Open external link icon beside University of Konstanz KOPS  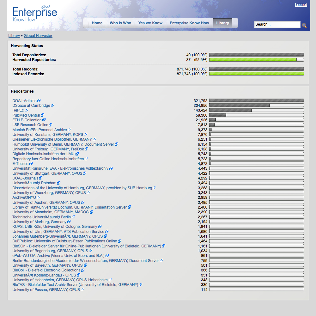click(86, 134)
